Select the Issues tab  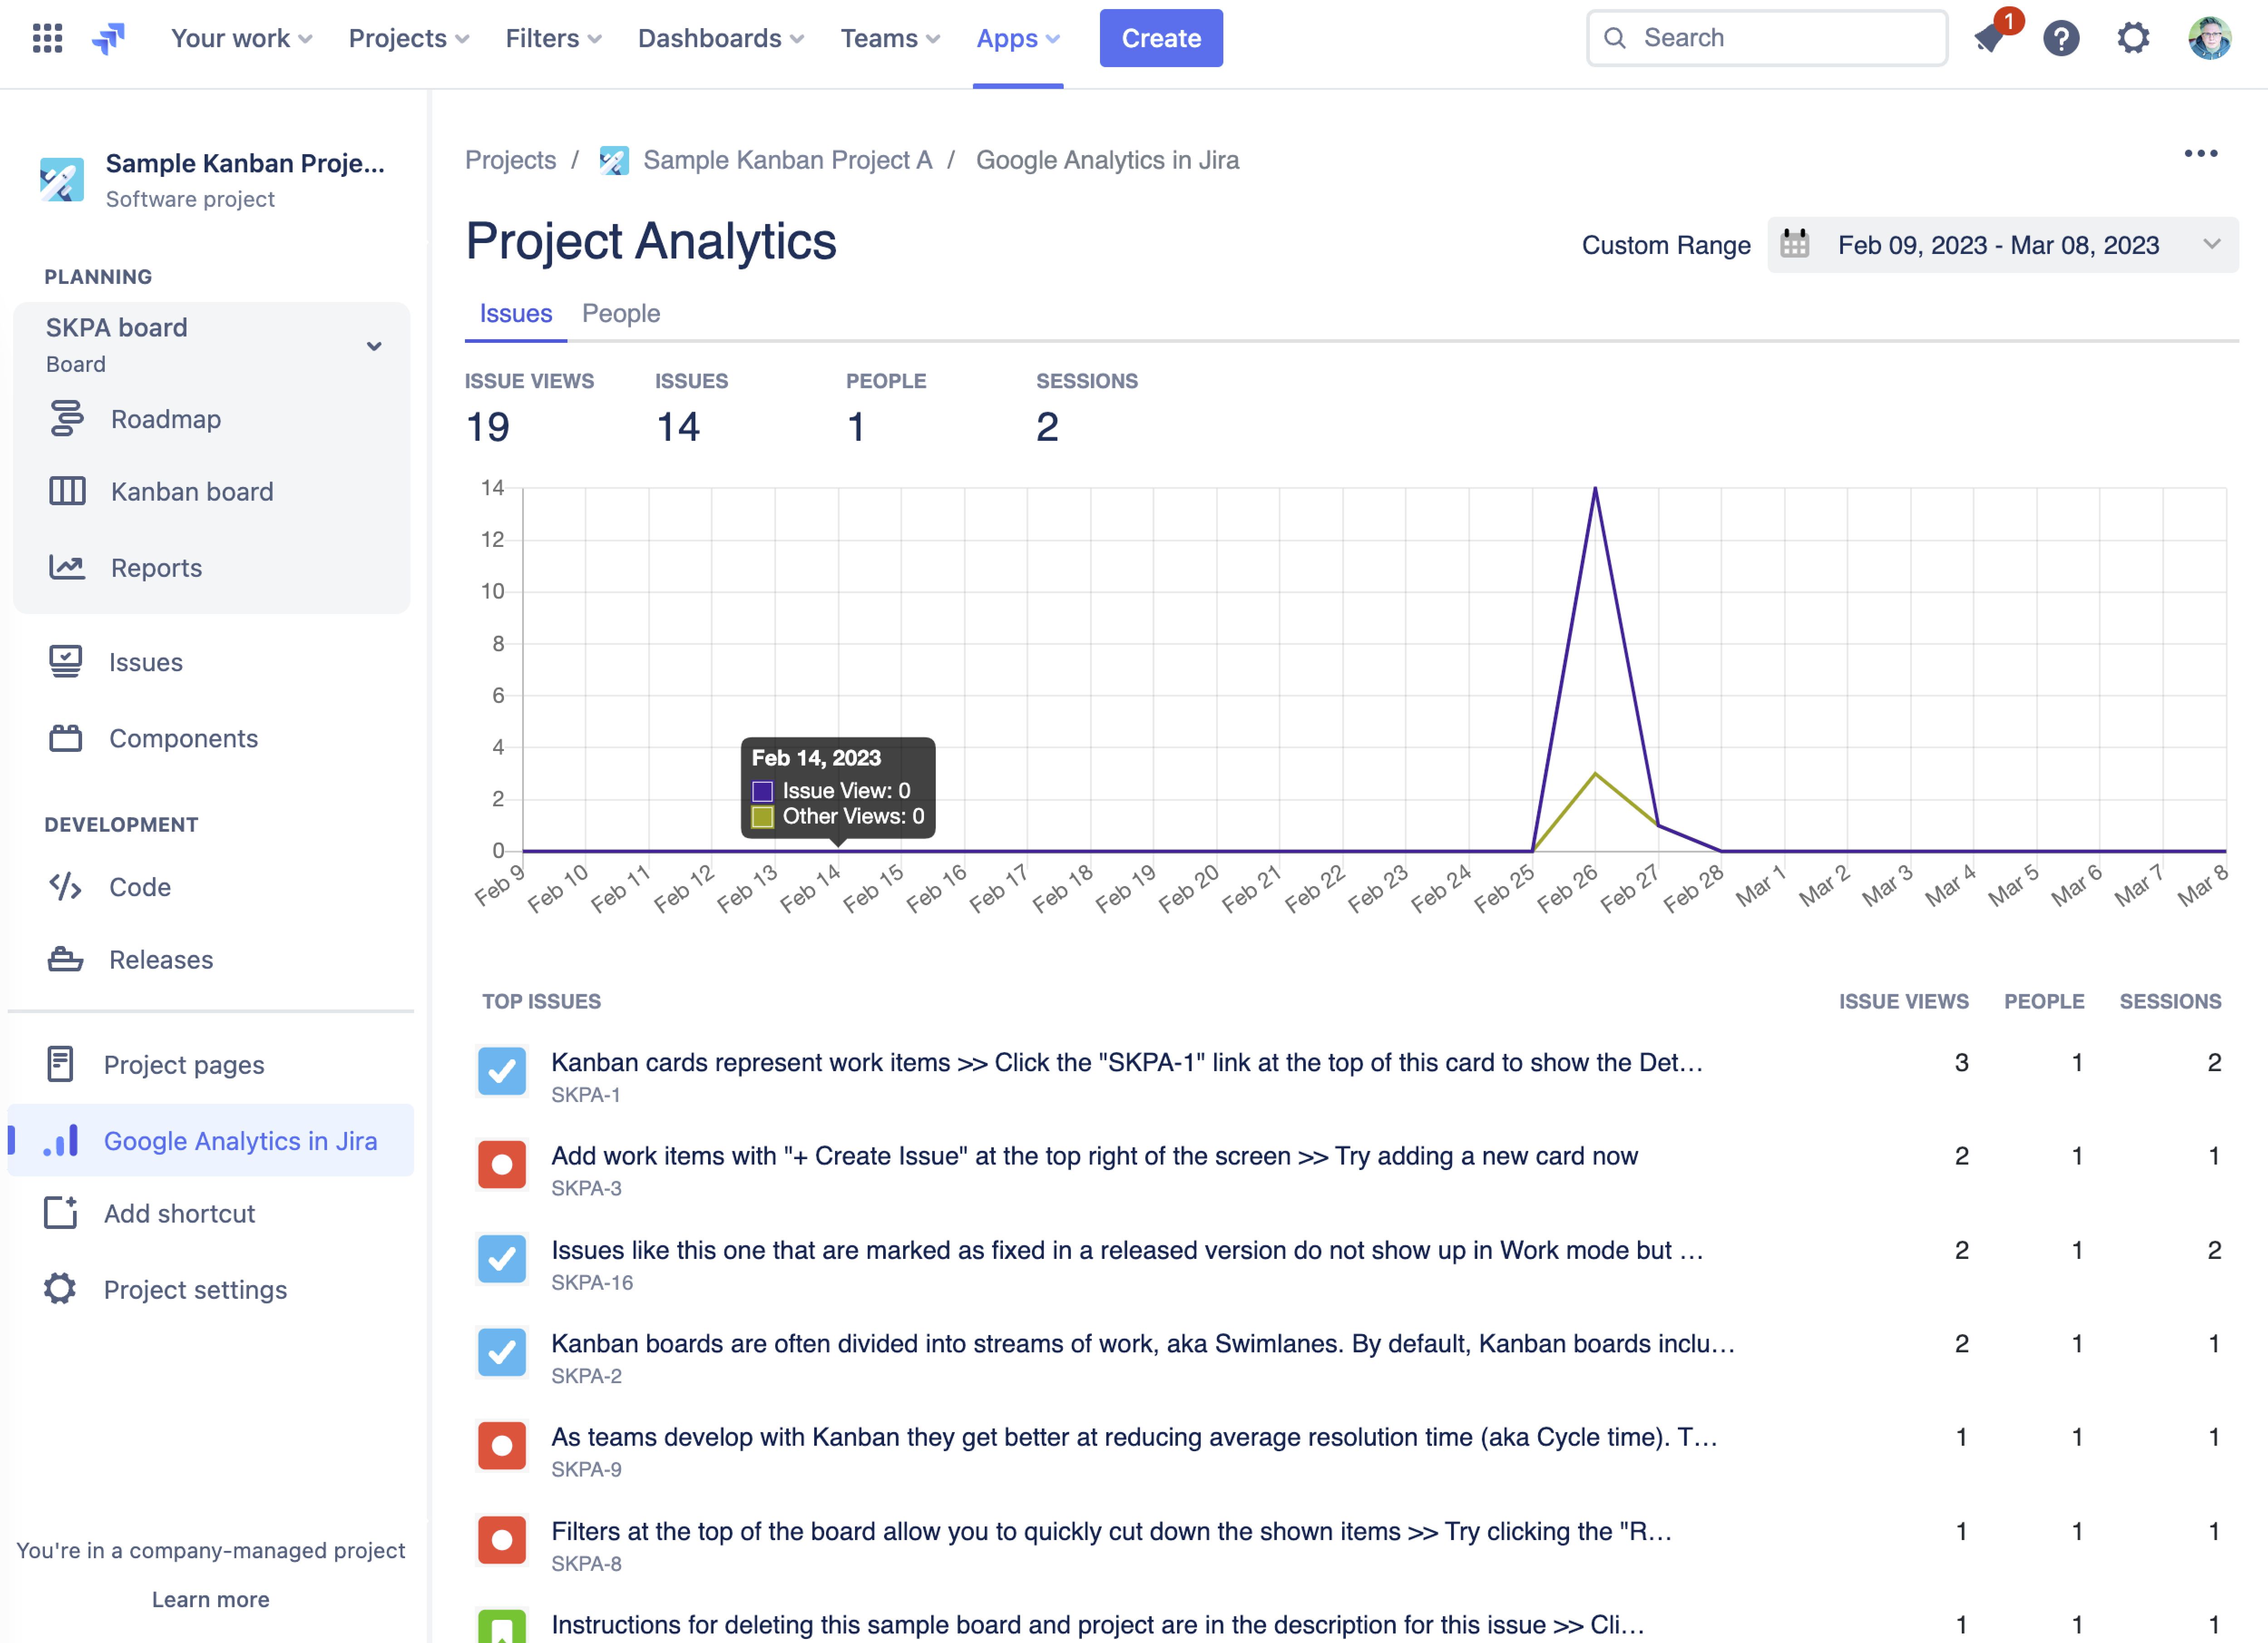click(x=516, y=313)
